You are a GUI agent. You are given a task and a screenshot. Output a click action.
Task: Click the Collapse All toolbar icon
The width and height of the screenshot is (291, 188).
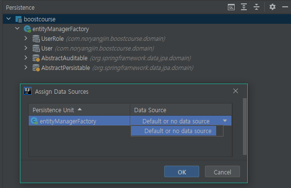click(257, 7)
